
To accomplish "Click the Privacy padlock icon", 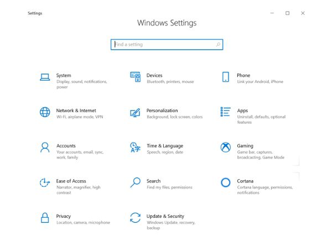I will click(x=45, y=218).
